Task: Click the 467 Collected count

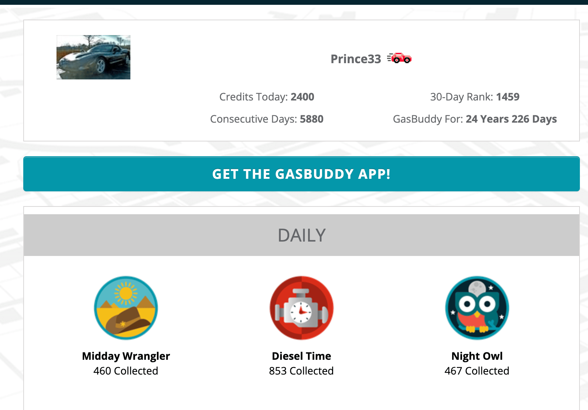Action: click(477, 371)
